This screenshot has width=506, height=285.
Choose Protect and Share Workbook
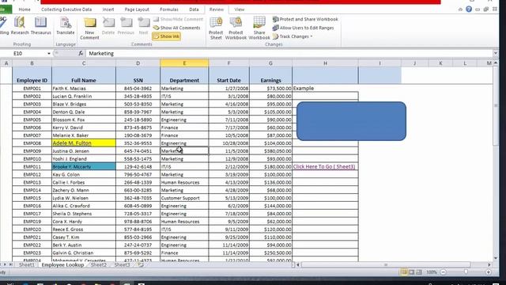point(305,19)
